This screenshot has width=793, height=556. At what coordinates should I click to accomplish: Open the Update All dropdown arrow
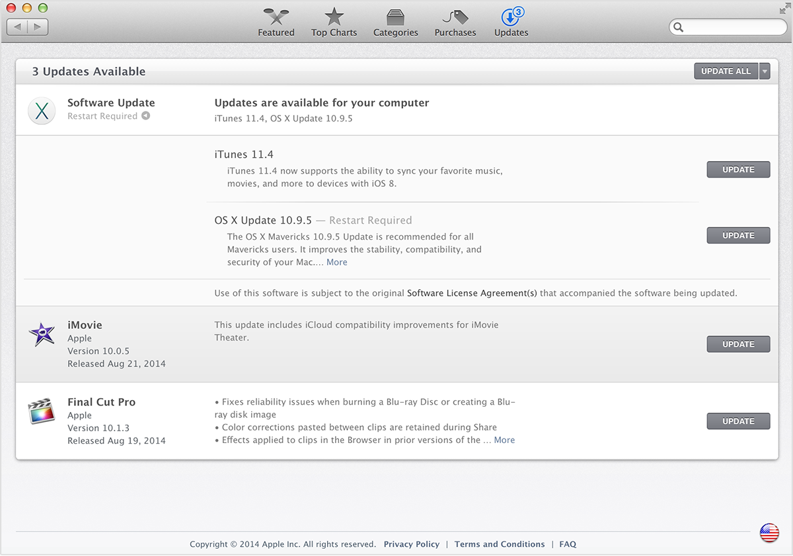pyautogui.click(x=765, y=71)
